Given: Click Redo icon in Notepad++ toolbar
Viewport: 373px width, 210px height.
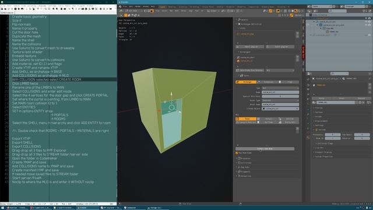Looking at the screenshot, I should point(41,9).
